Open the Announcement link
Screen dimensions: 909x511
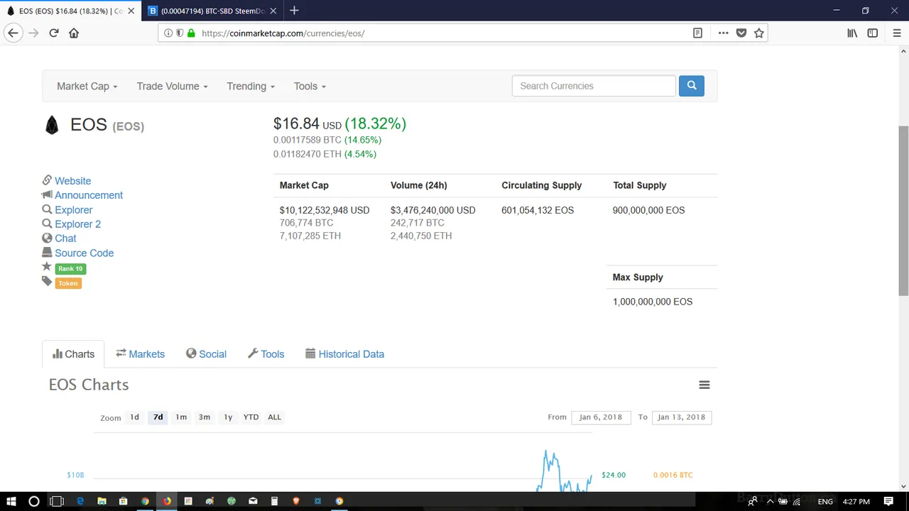coord(89,195)
